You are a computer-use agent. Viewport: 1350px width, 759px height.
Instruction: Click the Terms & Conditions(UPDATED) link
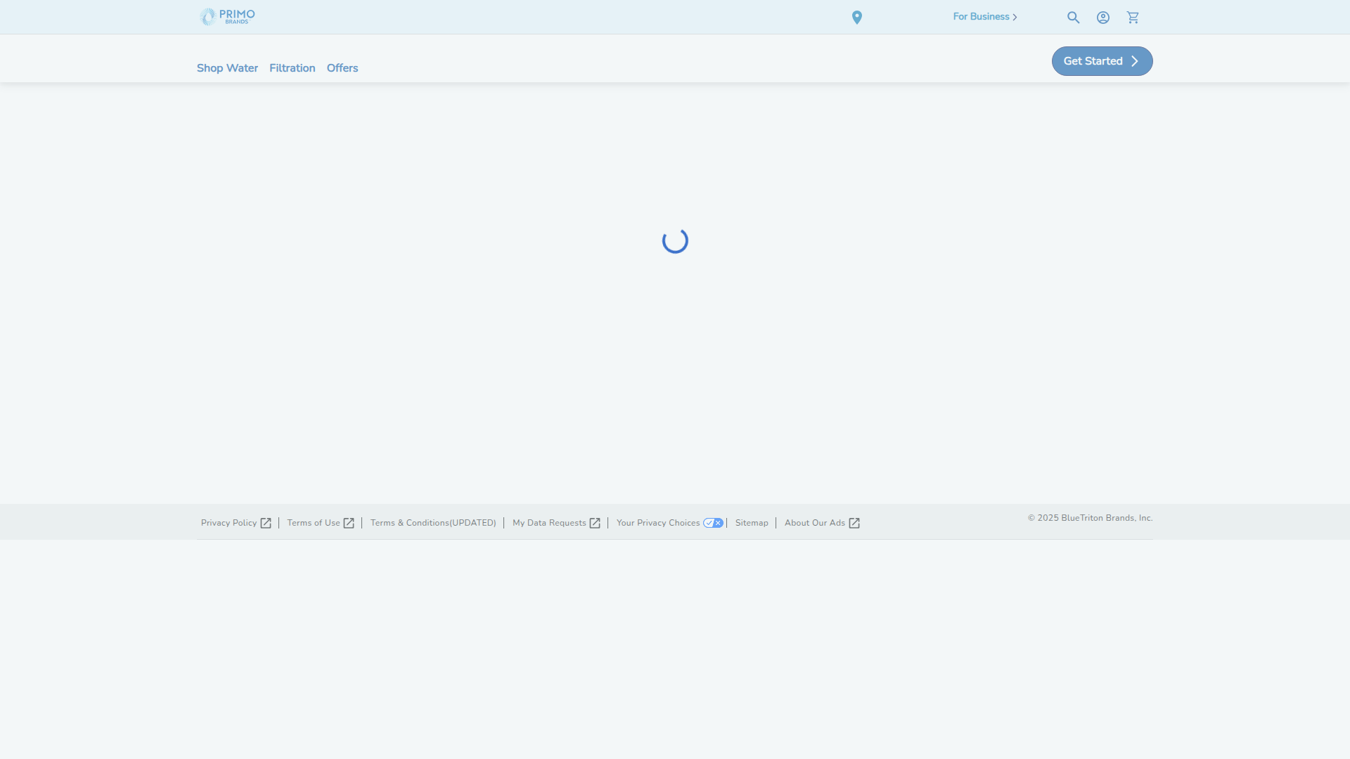[433, 523]
